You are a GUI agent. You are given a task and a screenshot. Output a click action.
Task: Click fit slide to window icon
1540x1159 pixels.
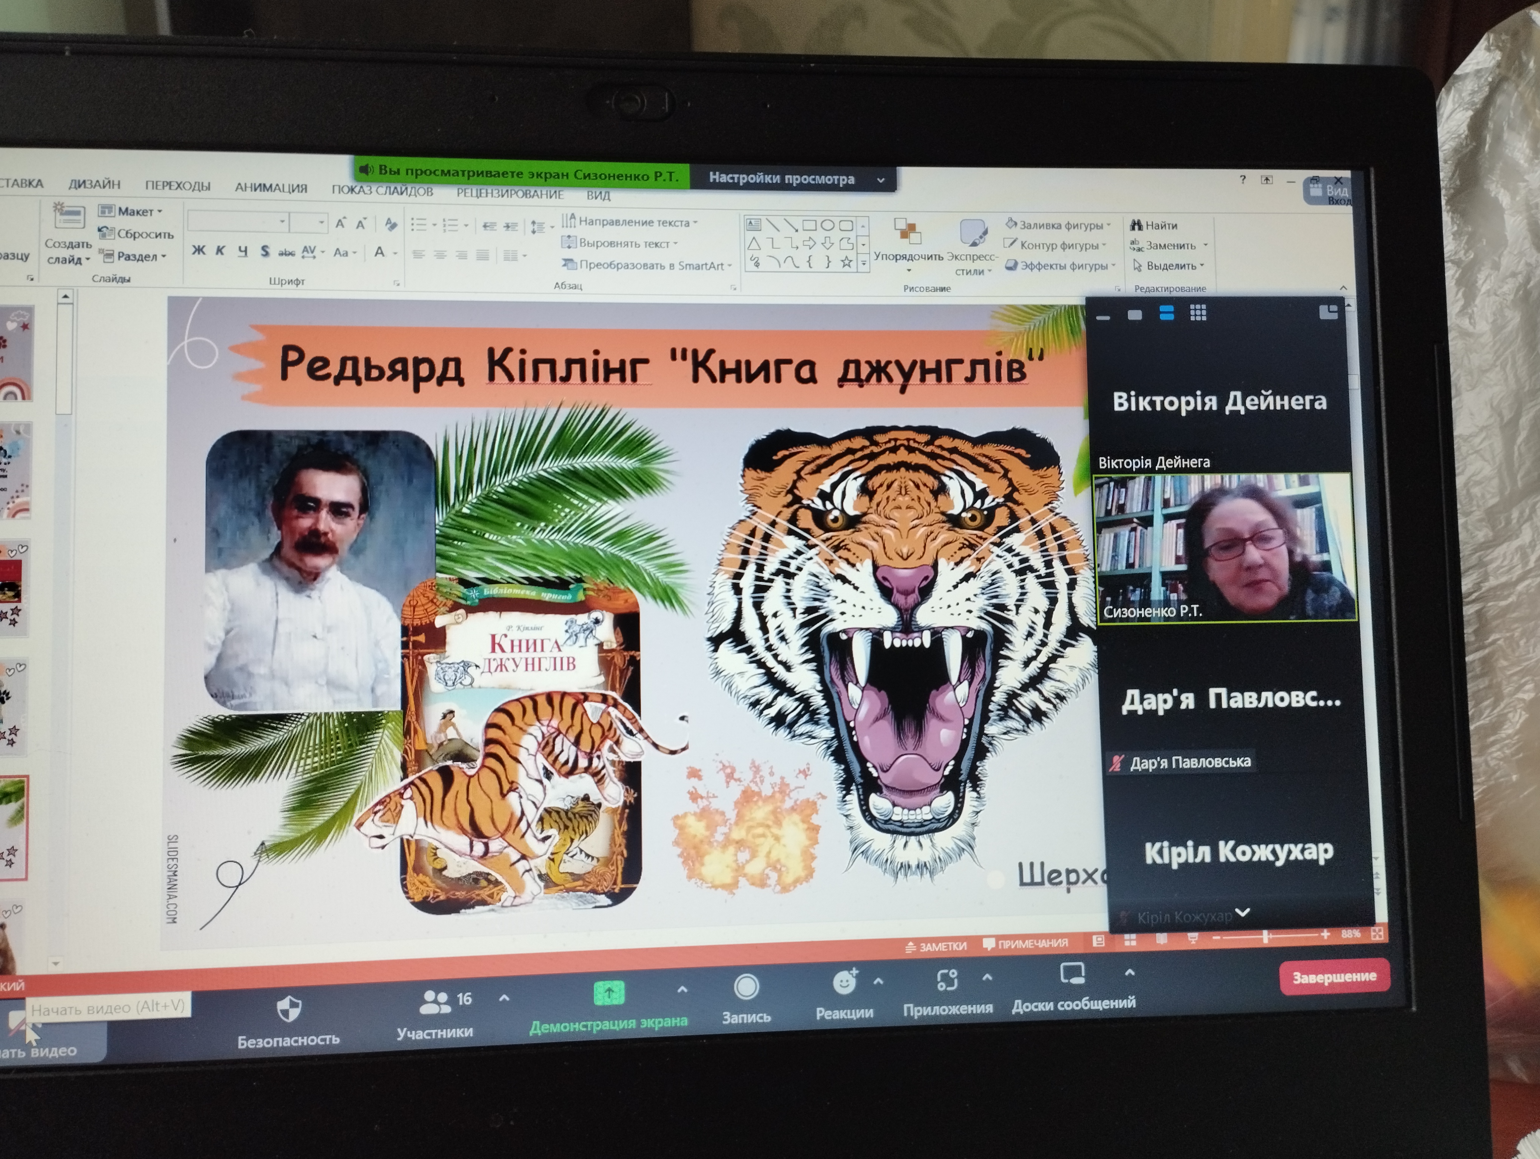point(1377,934)
